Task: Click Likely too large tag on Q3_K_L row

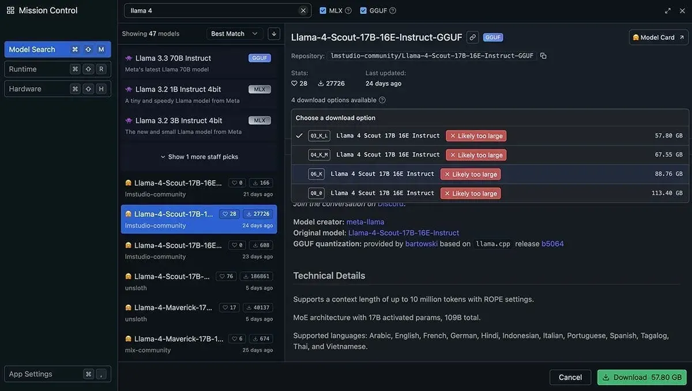Action: click(x=476, y=136)
